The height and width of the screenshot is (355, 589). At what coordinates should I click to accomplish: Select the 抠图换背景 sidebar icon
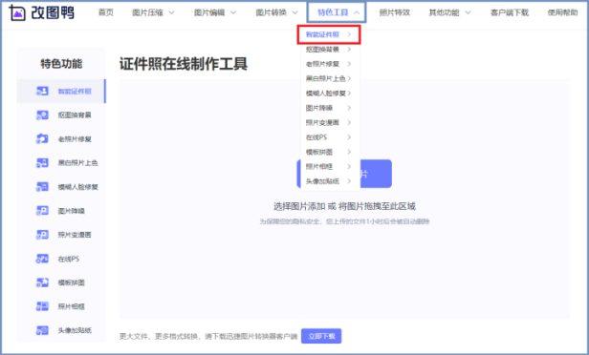click(x=42, y=115)
